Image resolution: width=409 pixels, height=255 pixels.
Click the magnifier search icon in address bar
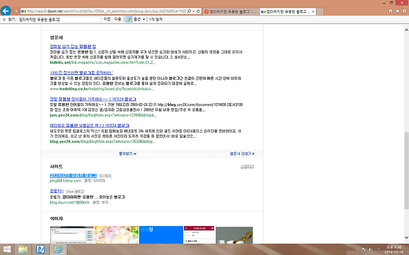[189, 11]
